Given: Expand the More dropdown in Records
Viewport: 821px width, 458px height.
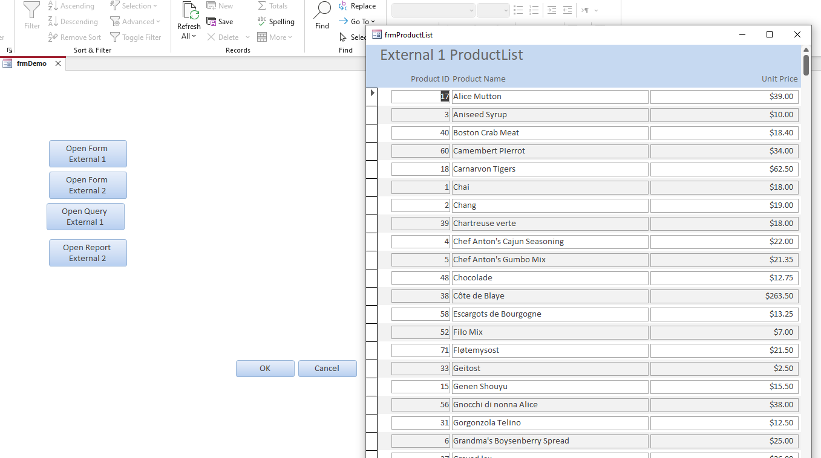Looking at the screenshot, I should [x=290, y=37].
